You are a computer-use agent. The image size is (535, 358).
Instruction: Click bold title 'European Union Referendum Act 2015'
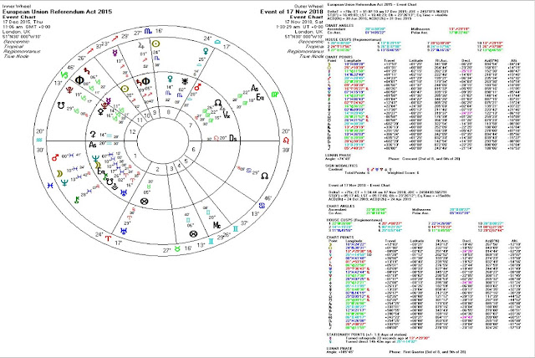57,12
